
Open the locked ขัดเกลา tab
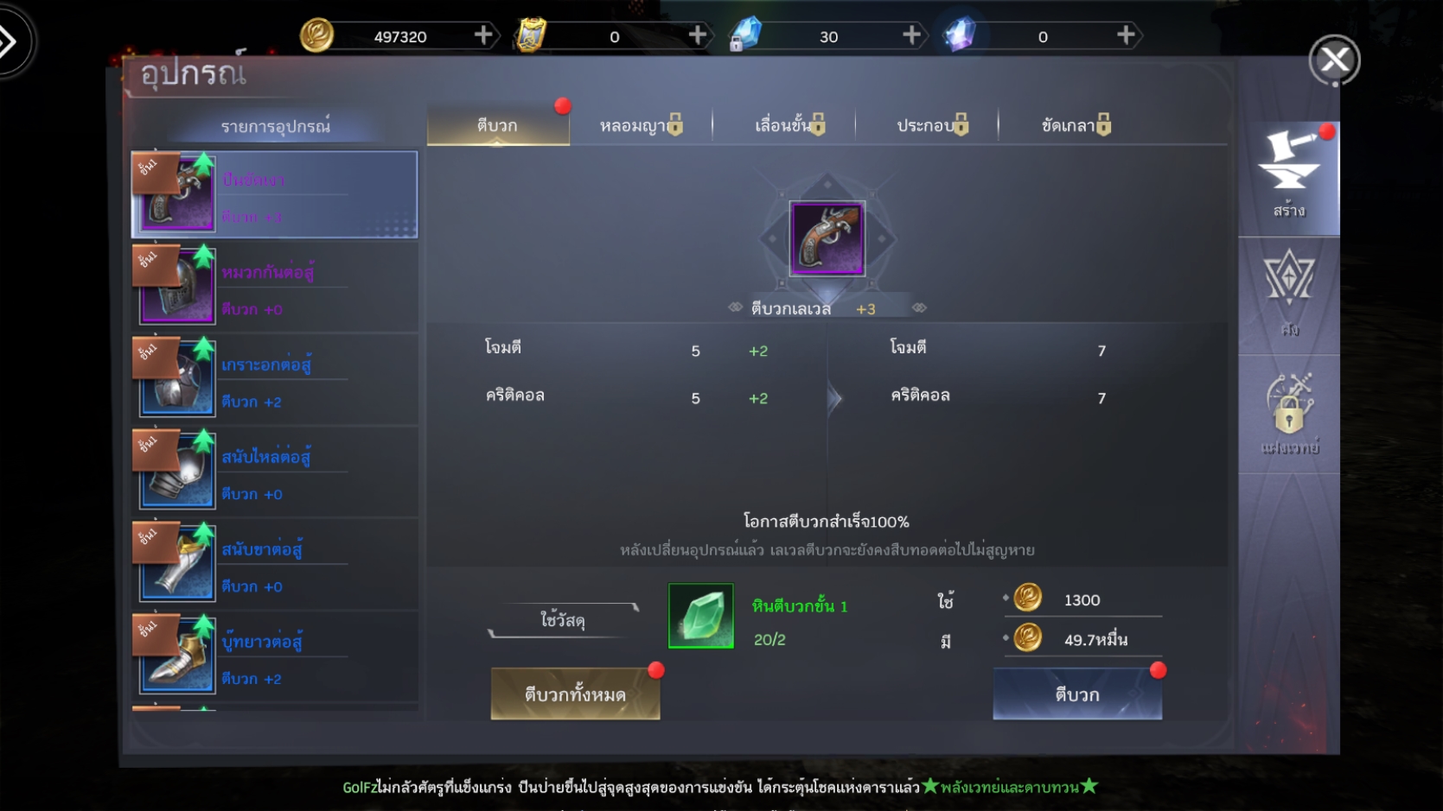[x=1076, y=126]
